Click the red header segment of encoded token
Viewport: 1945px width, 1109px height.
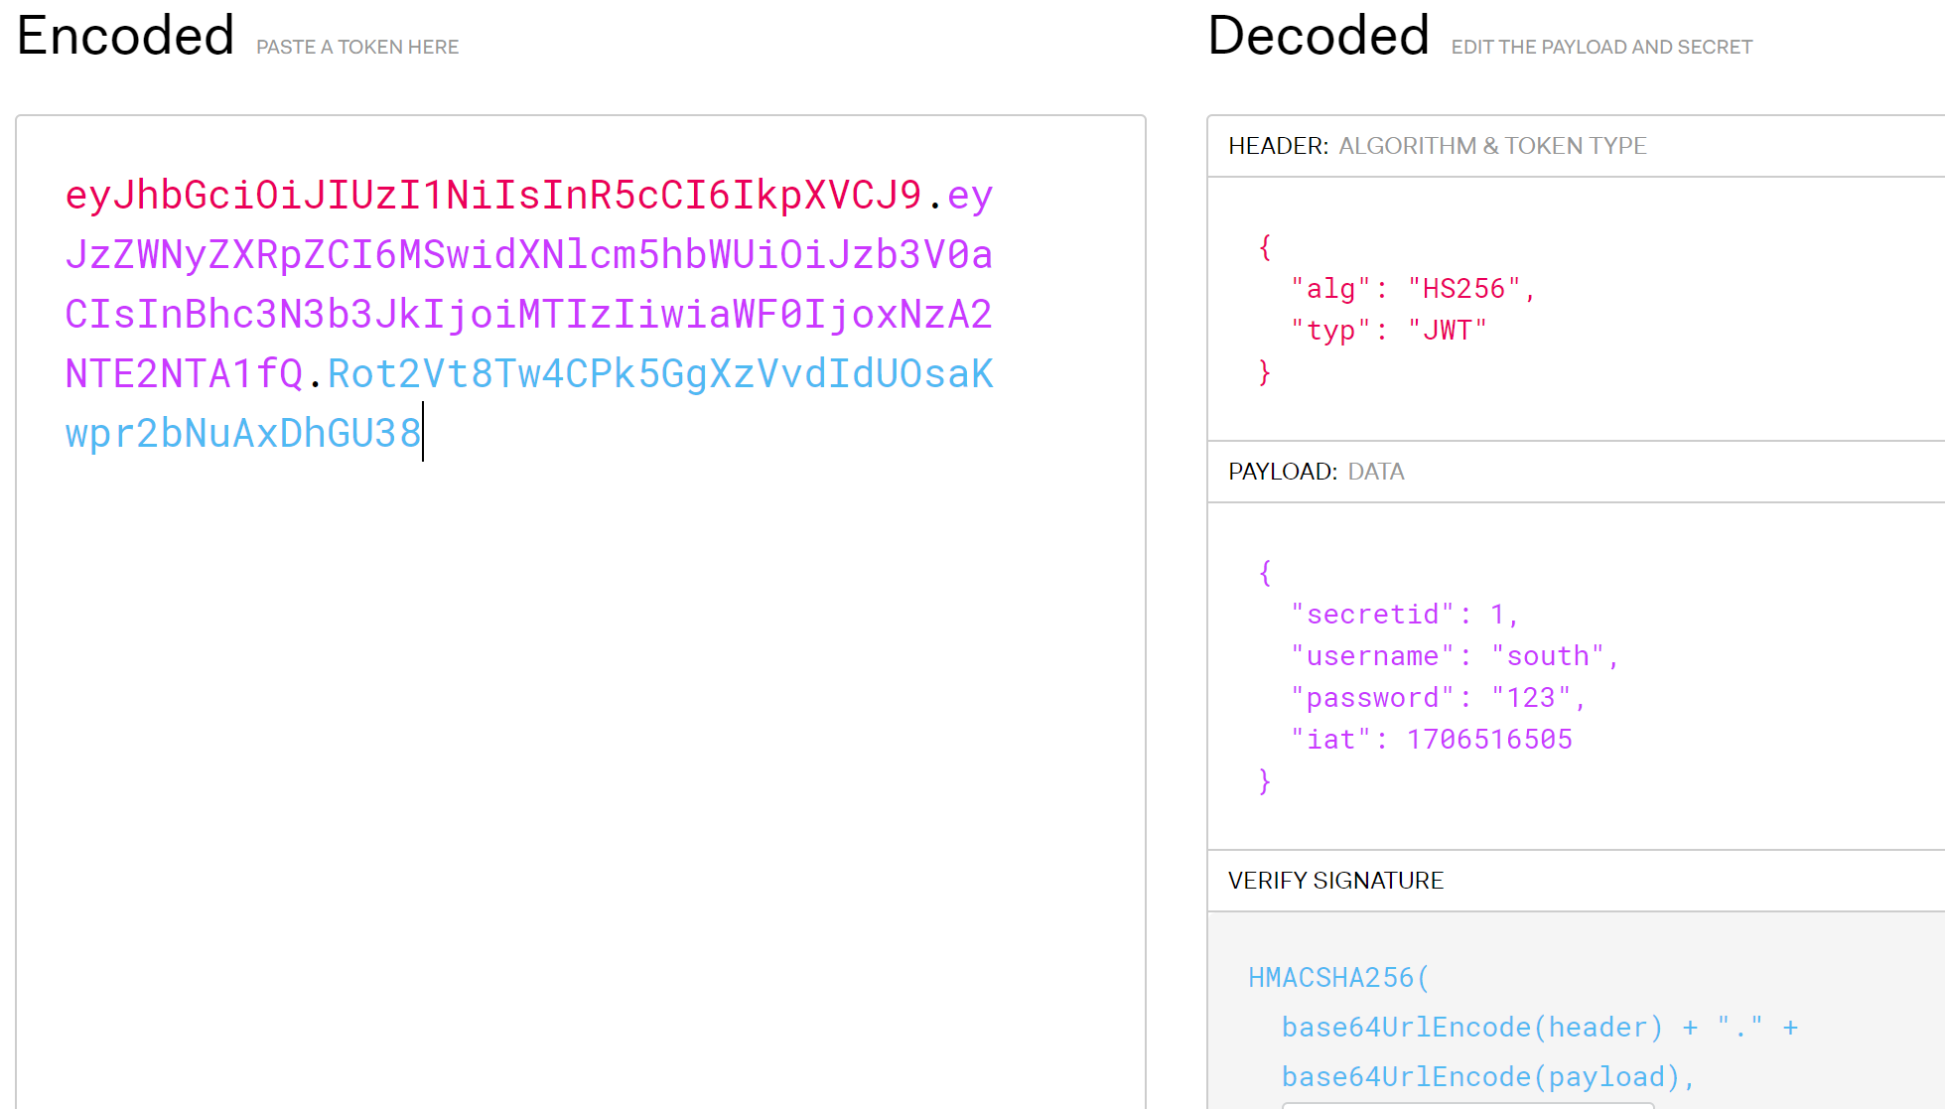(x=492, y=196)
